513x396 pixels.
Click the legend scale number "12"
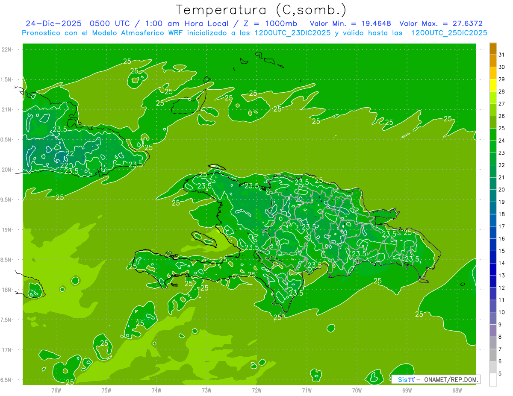[501, 287]
